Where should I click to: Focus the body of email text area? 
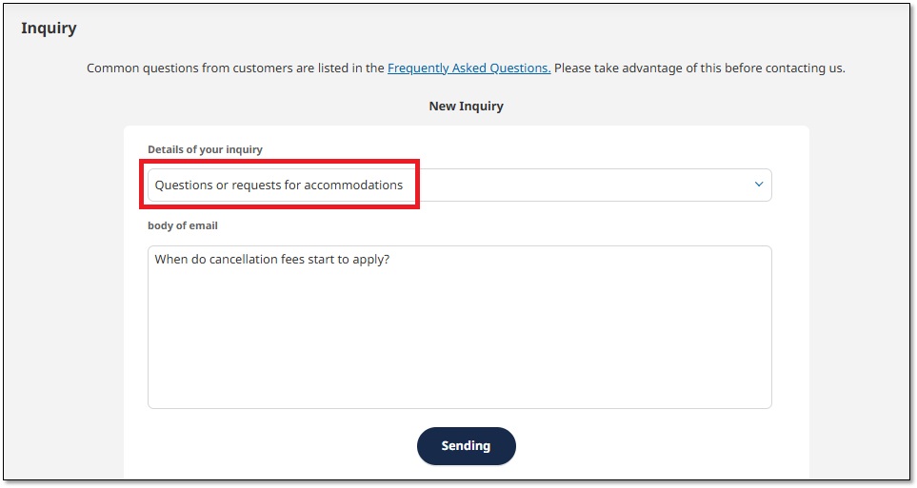pyautogui.click(x=459, y=326)
